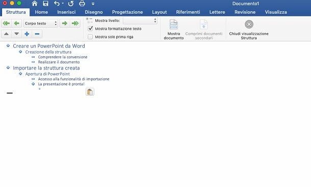
Task: Click the text Apertura di PowerPoint
Action: (x=47, y=74)
